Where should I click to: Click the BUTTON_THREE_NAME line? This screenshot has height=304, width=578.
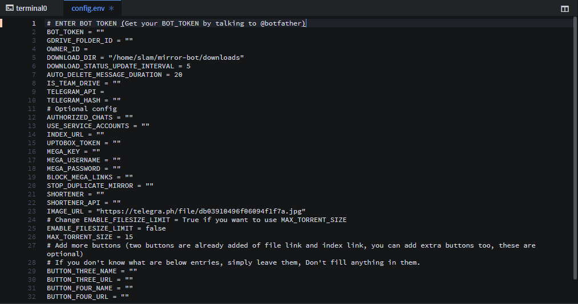[x=90, y=271]
